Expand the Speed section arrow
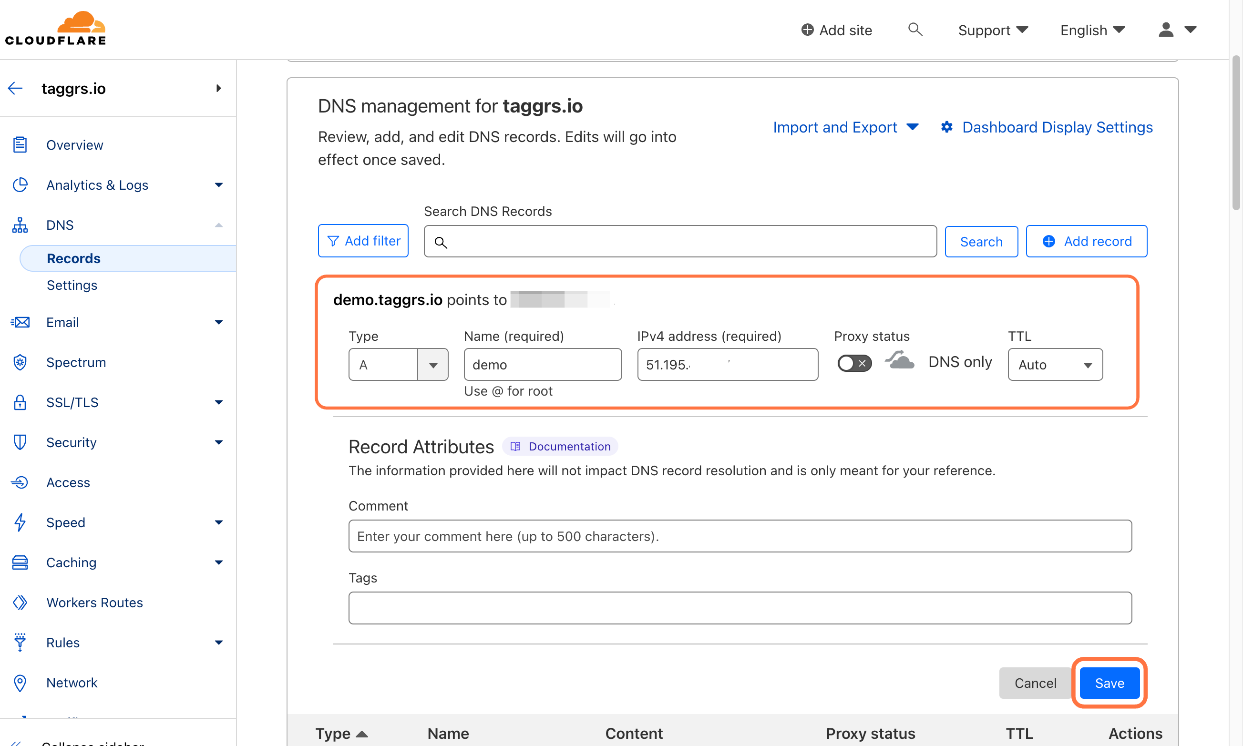Image resolution: width=1243 pixels, height=746 pixels. coord(219,522)
